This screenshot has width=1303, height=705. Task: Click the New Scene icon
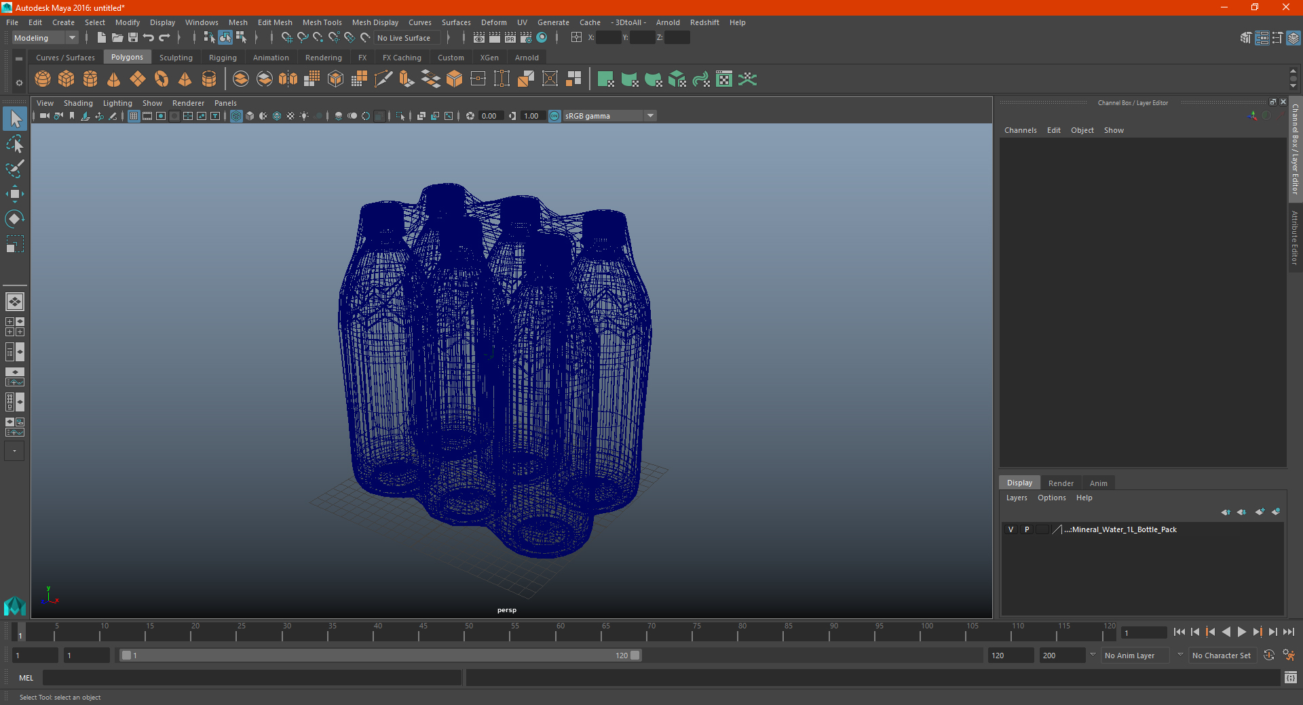[x=102, y=38]
